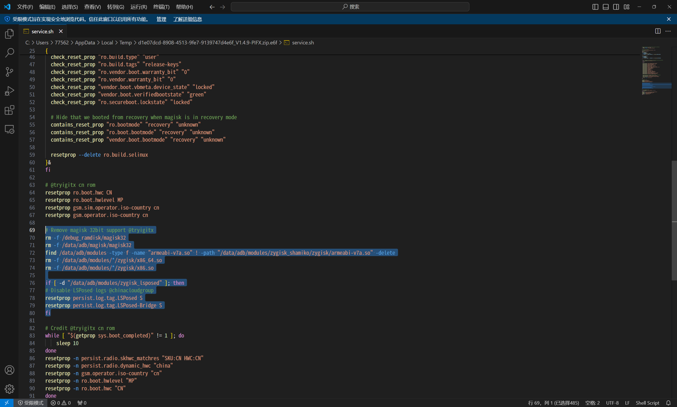Toggle the primary side bar
Image resolution: width=677 pixels, height=407 pixels.
point(595,7)
